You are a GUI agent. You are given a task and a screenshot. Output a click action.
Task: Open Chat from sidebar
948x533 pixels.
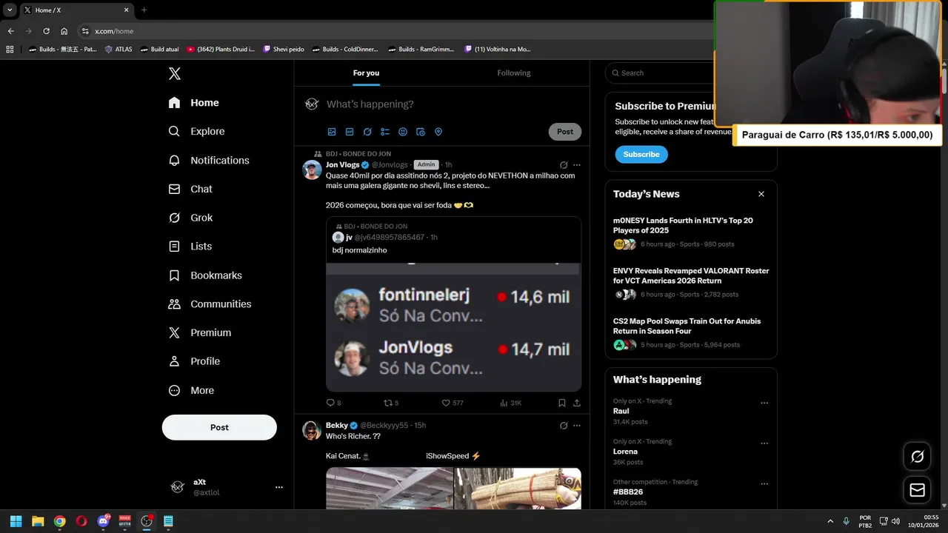coord(190,189)
